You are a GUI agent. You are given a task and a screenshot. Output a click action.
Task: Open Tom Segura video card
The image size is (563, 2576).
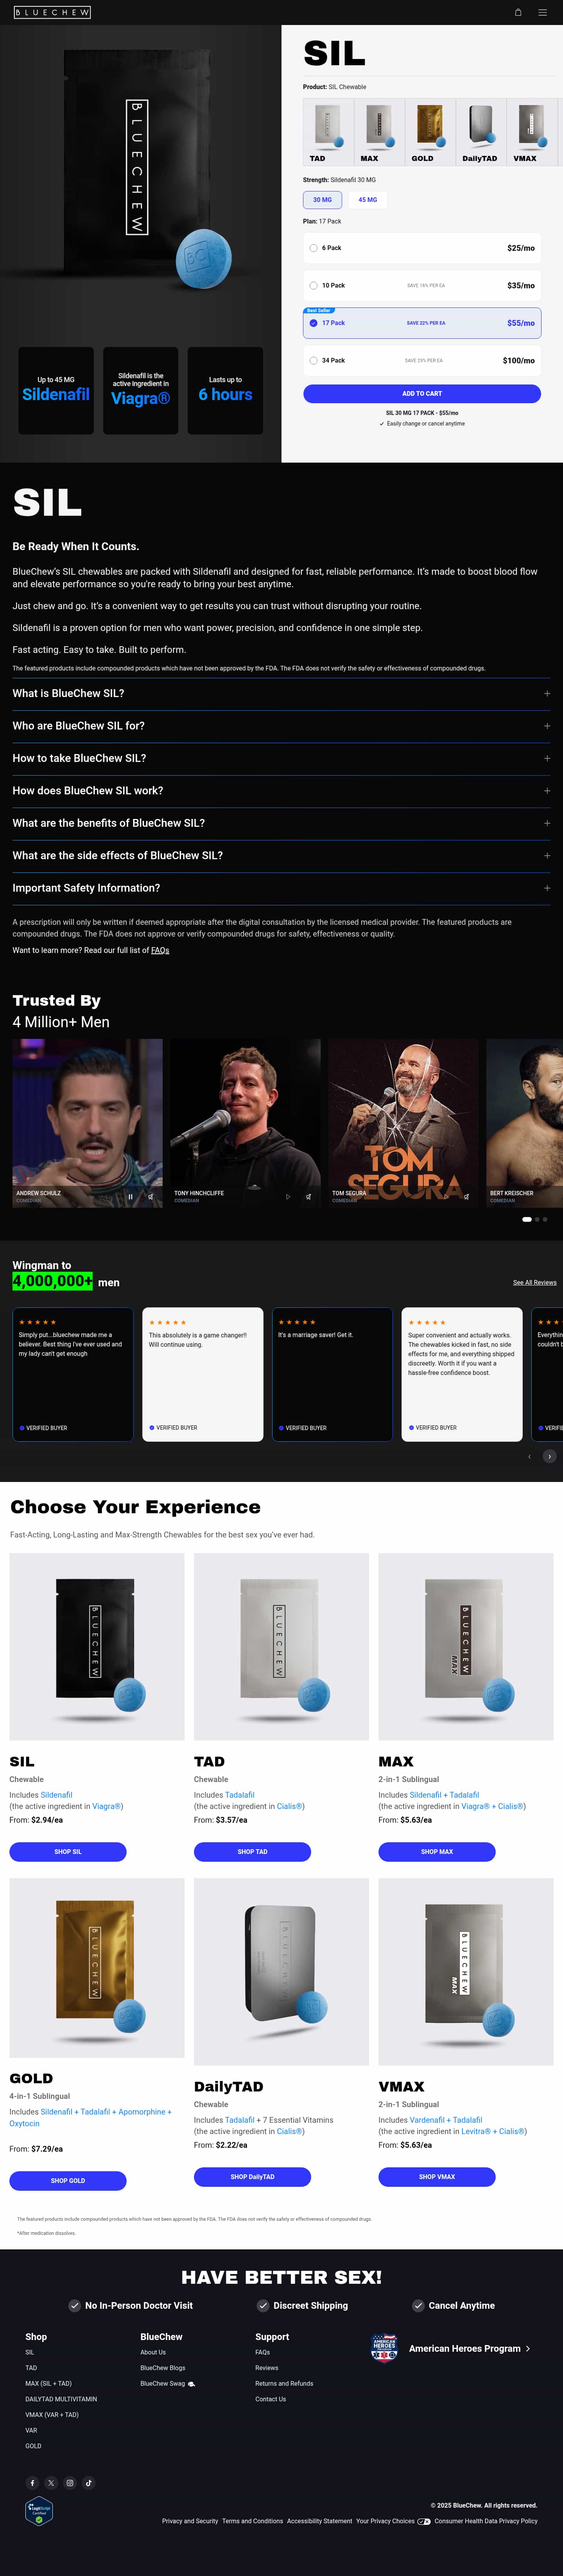(403, 1123)
